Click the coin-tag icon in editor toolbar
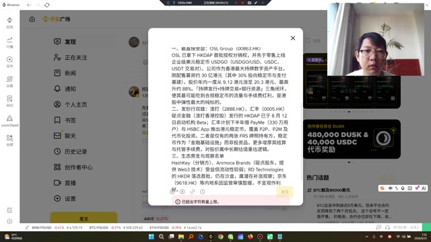Screen dimensions: 431x242 (x=183, y=192)
